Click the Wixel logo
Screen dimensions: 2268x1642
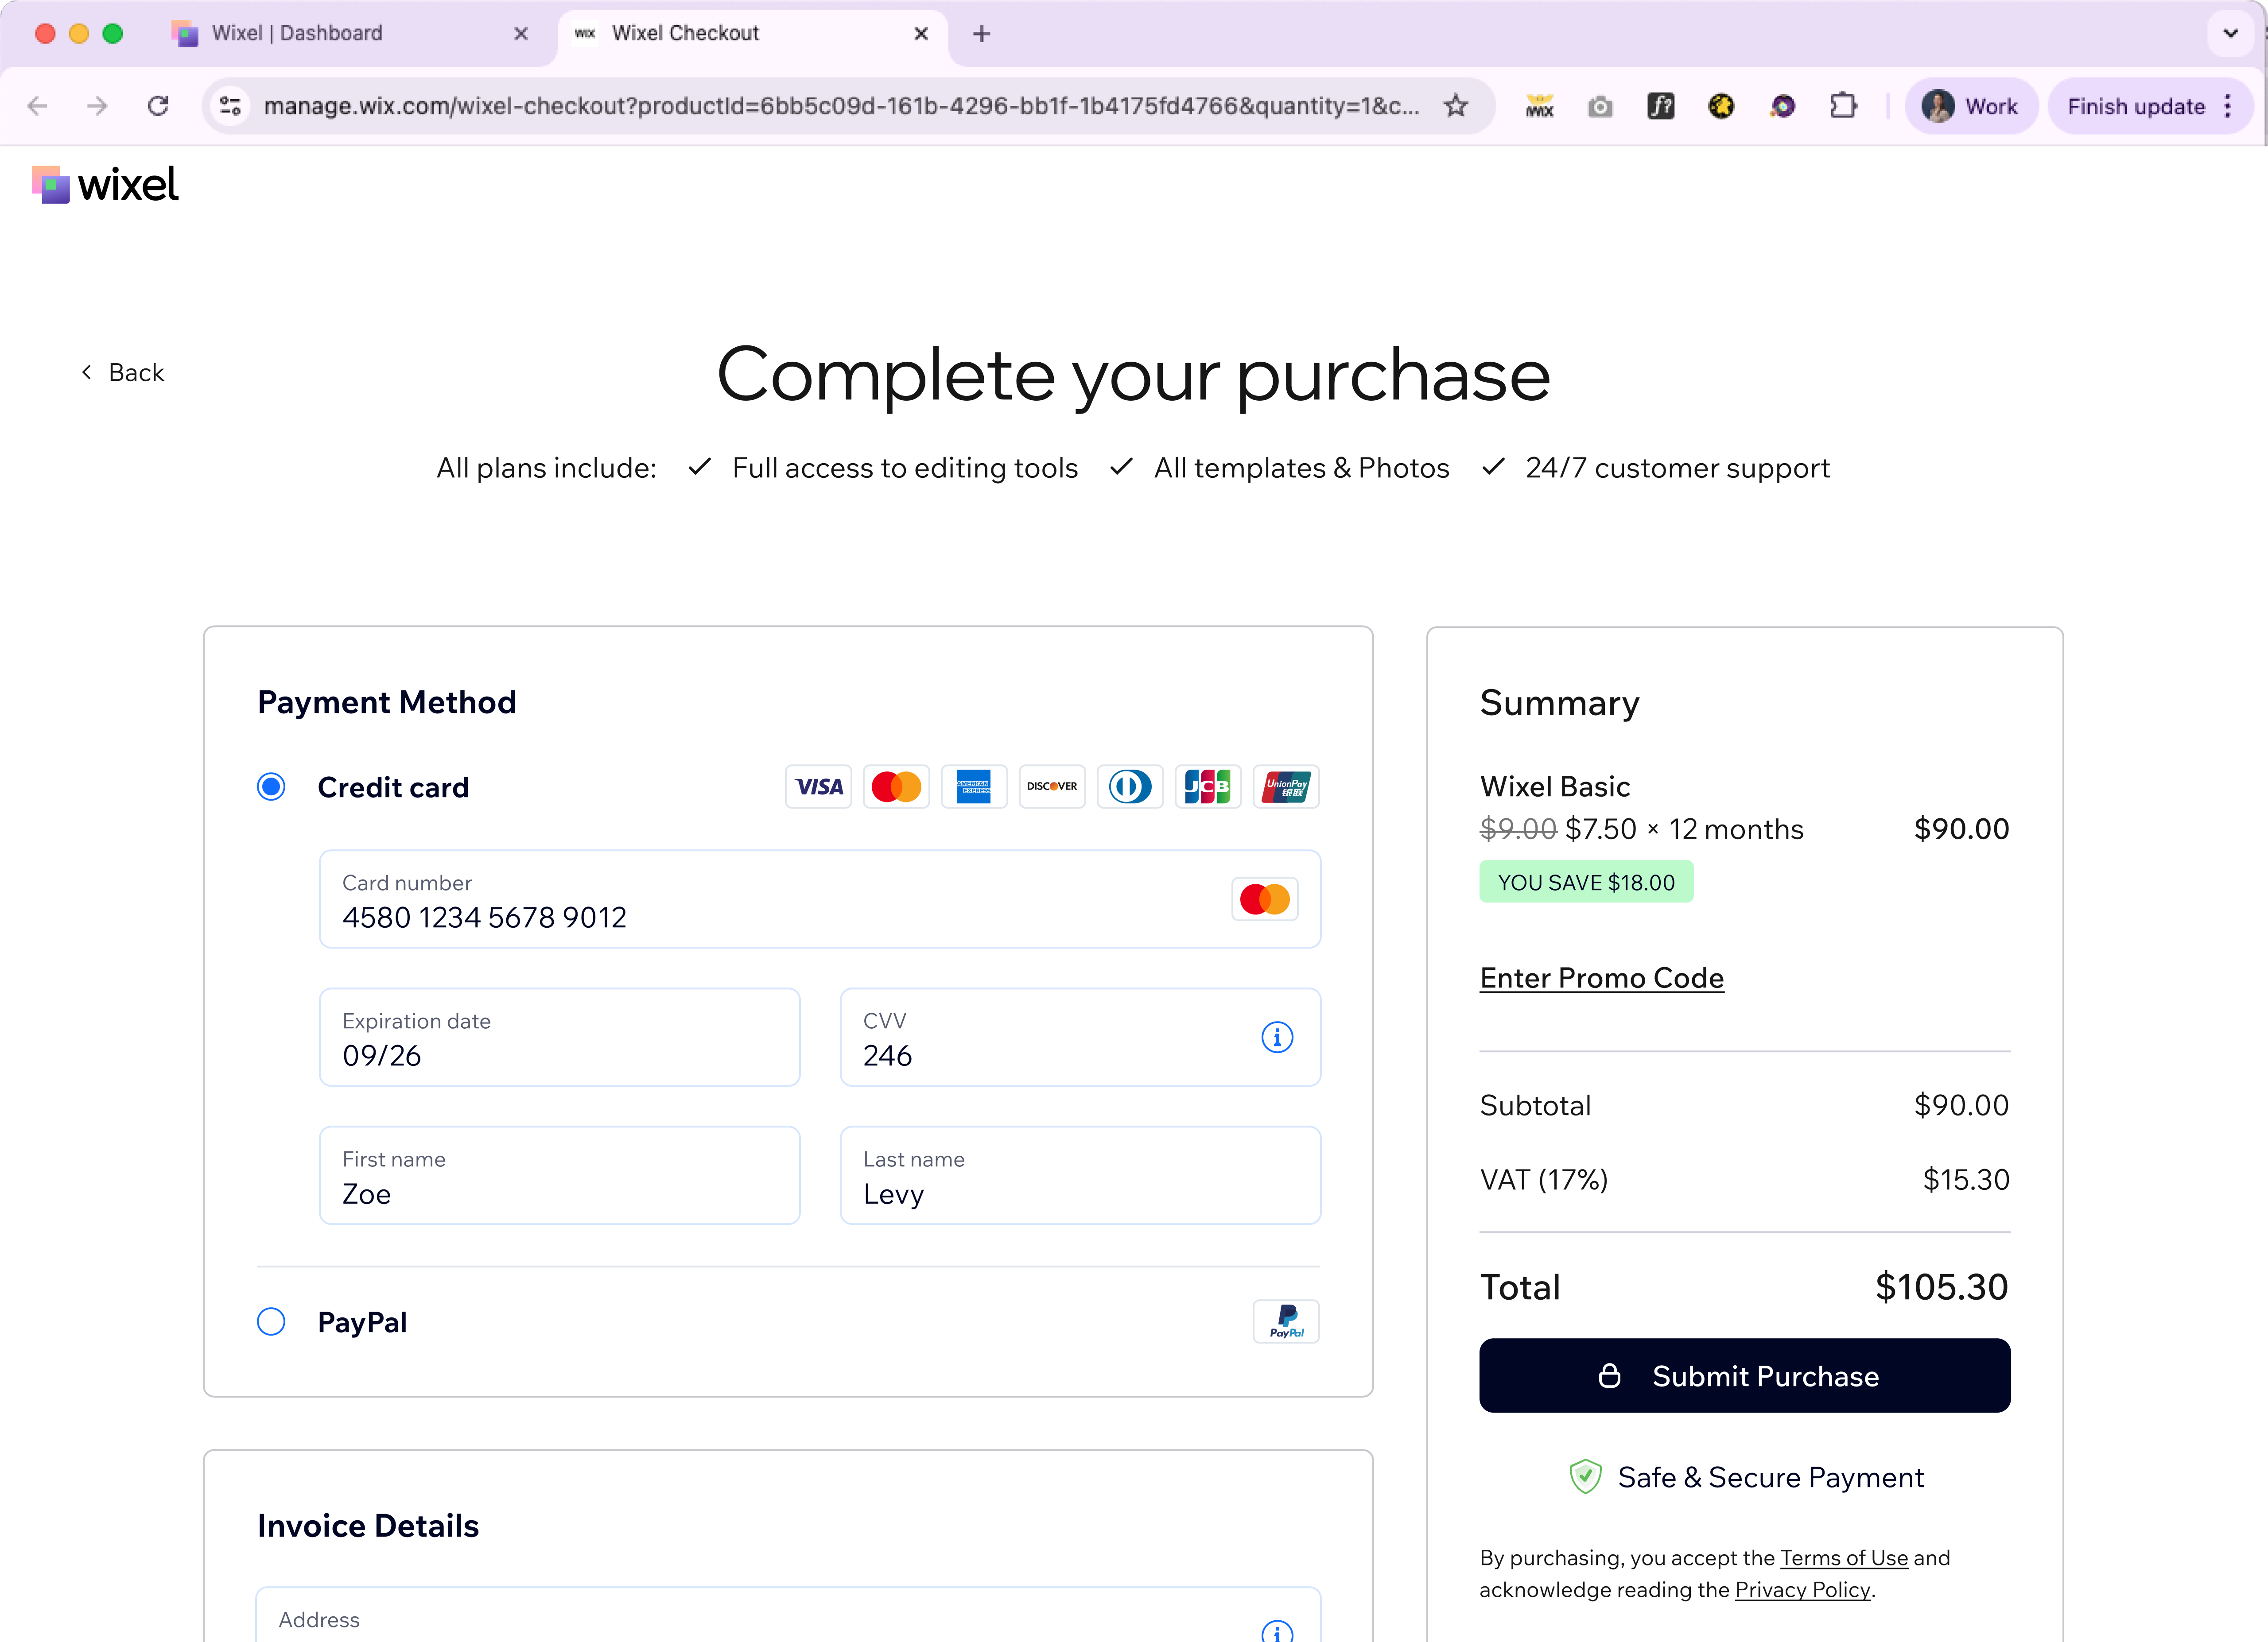[x=105, y=185]
